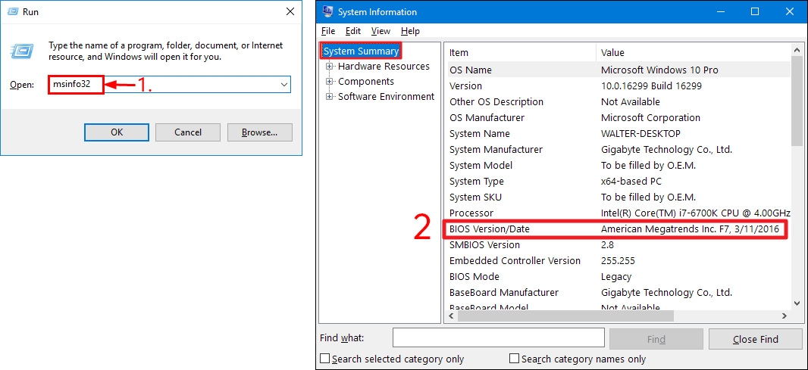Select the Version row item
This screenshot has width=808, height=370.
coord(618,86)
